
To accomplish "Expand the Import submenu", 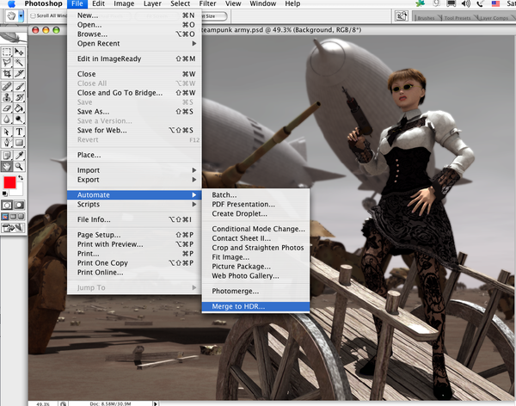I will (x=134, y=170).
